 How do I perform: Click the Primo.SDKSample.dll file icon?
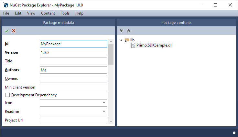133,45
